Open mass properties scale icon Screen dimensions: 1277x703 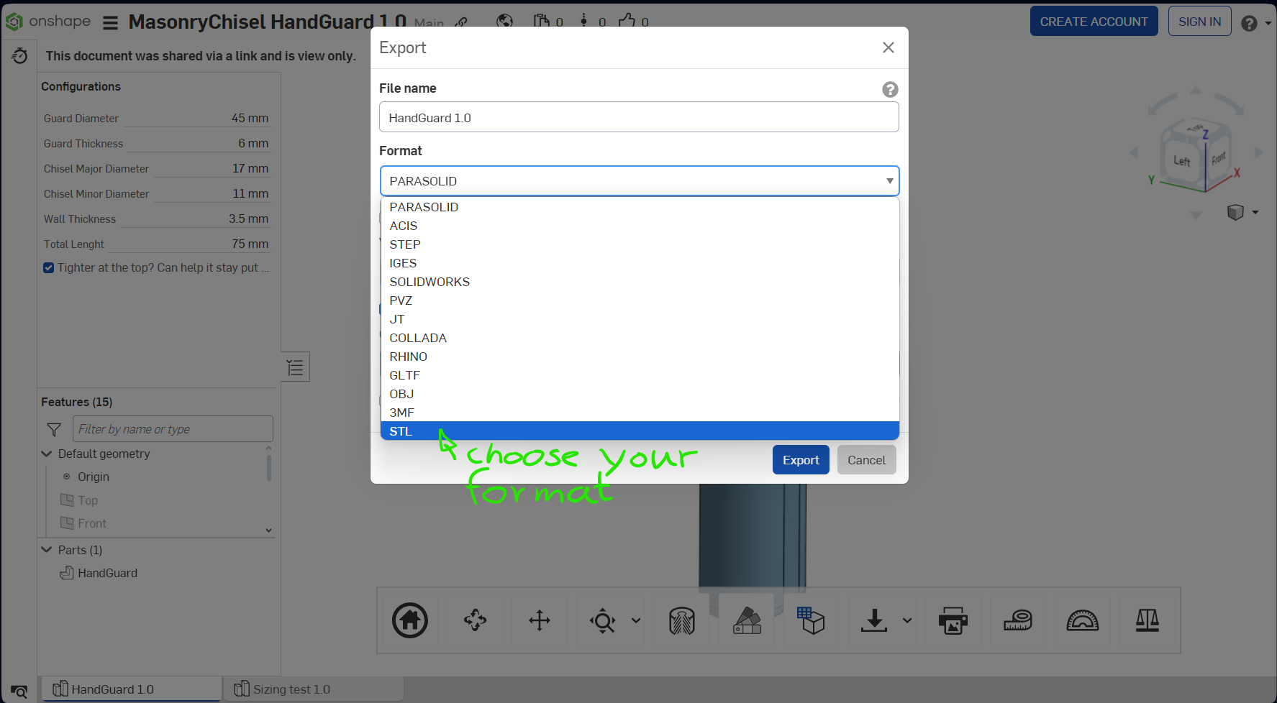tap(1148, 620)
